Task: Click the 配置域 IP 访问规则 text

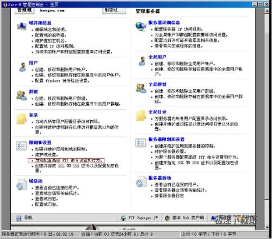Action: (x=55, y=46)
